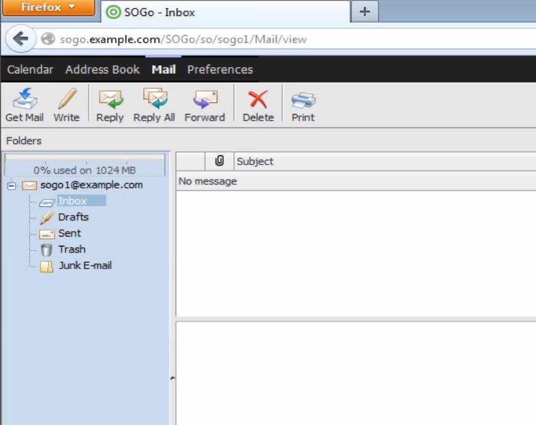536x425 pixels.
Task: Open the Sent folder
Action: coord(70,233)
